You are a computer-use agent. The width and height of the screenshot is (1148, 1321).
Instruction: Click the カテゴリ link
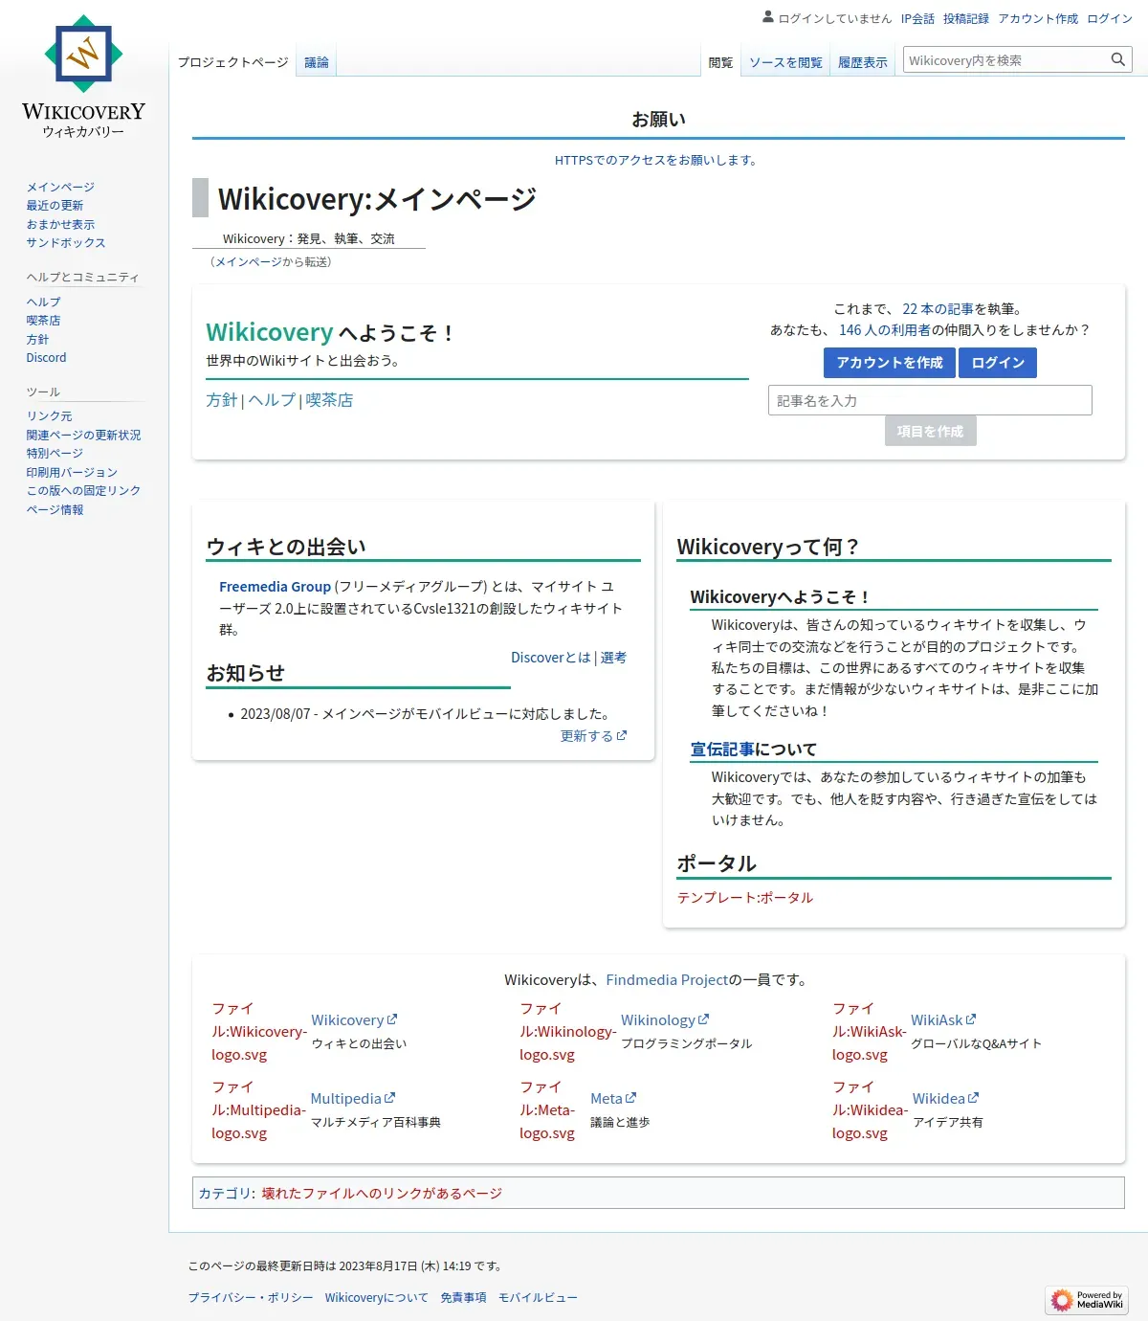click(225, 1194)
